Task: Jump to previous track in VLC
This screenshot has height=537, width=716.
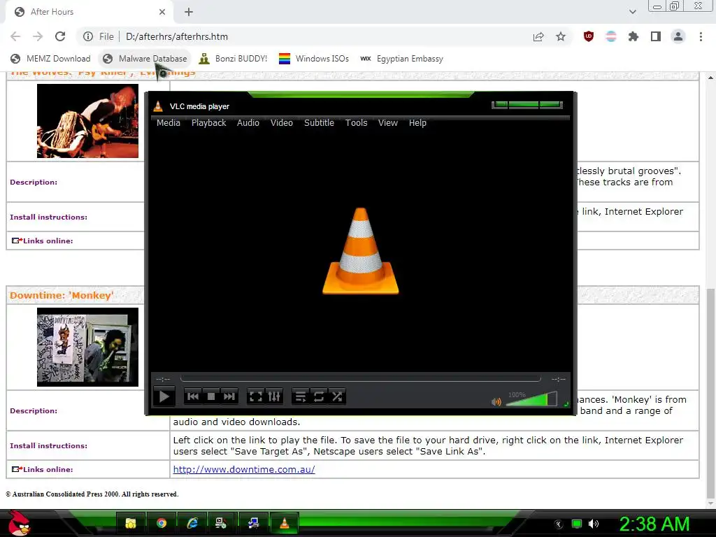Action: (193, 396)
